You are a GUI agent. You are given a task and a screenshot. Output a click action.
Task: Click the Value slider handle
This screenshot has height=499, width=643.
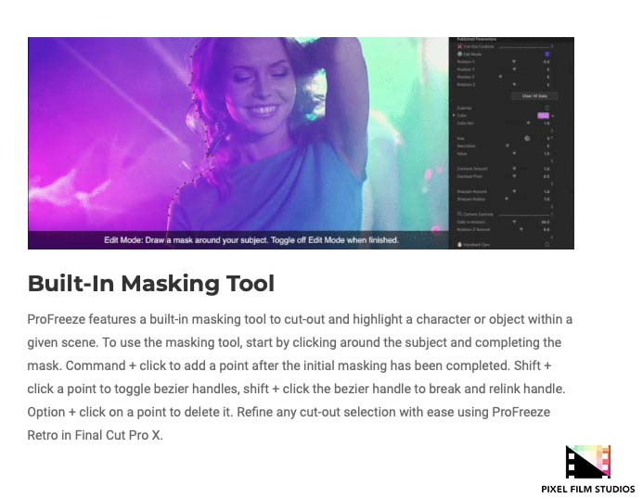click(514, 153)
